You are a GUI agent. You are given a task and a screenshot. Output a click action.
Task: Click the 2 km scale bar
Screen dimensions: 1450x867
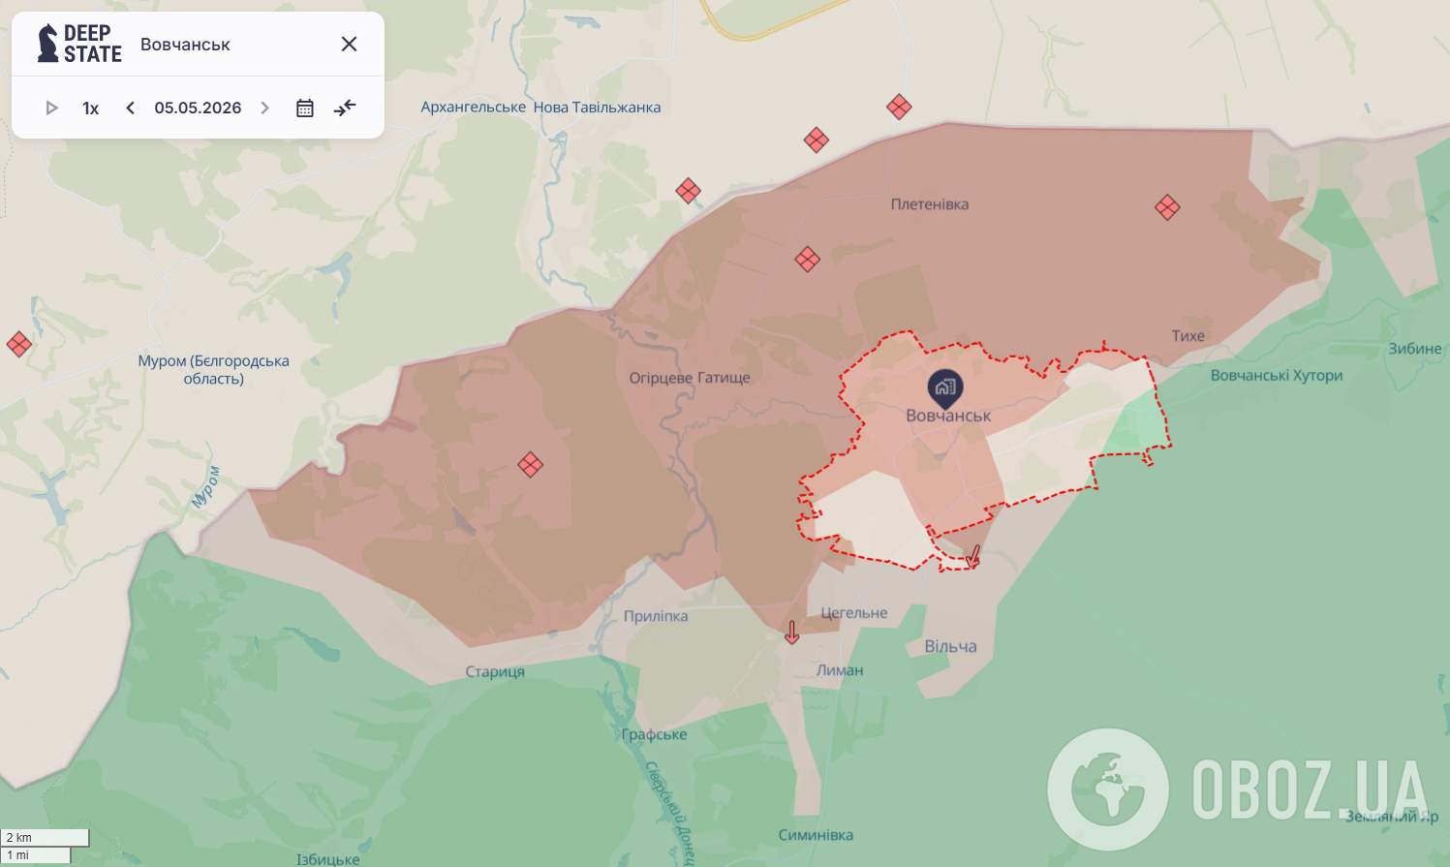(x=46, y=837)
